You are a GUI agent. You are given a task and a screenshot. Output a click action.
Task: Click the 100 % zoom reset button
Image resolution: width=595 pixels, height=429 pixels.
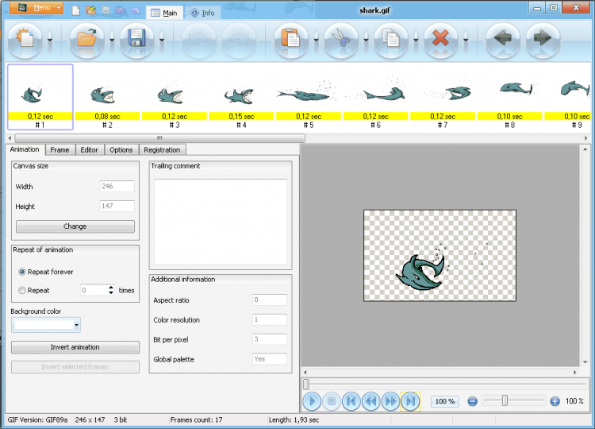[445, 402]
